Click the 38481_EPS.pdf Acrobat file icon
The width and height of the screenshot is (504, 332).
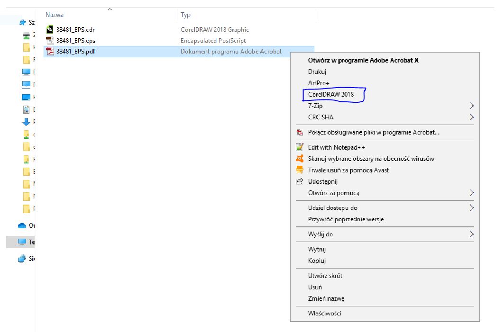pos(50,52)
